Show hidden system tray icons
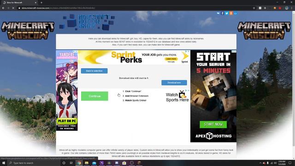This screenshot has height=166, width=295. tap(260, 163)
